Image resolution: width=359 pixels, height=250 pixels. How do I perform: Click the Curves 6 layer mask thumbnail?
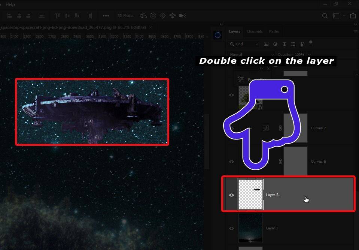pyautogui.click(x=295, y=161)
